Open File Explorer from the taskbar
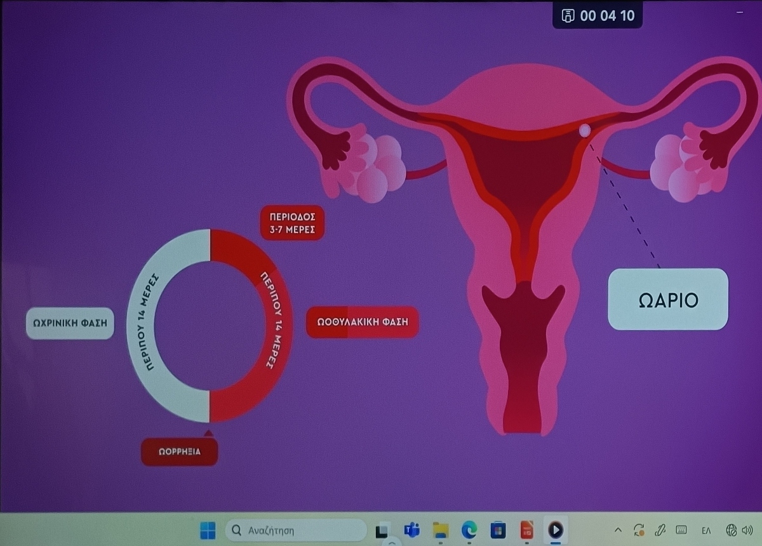Image resolution: width=762 pixels, height=546 pixels. [x=440, y=530]
